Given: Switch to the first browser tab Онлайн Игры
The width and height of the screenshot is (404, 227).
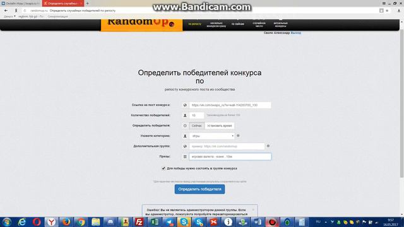Looking at the screenshot, I should click(x=21, y=3).
